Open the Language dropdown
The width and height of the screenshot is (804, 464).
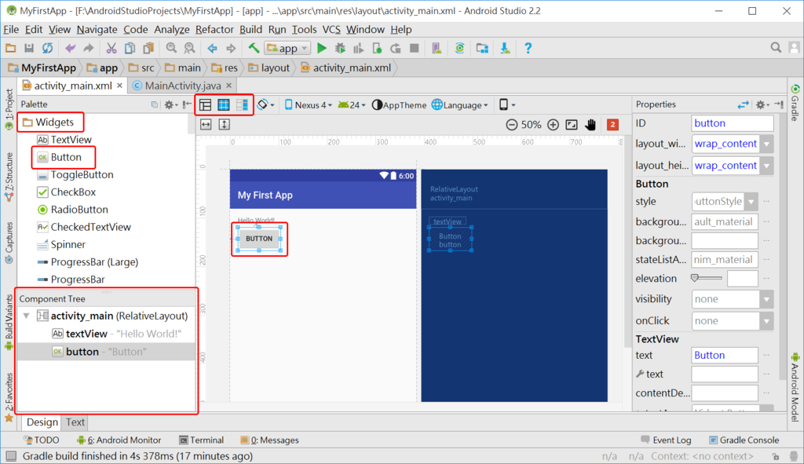460,105
